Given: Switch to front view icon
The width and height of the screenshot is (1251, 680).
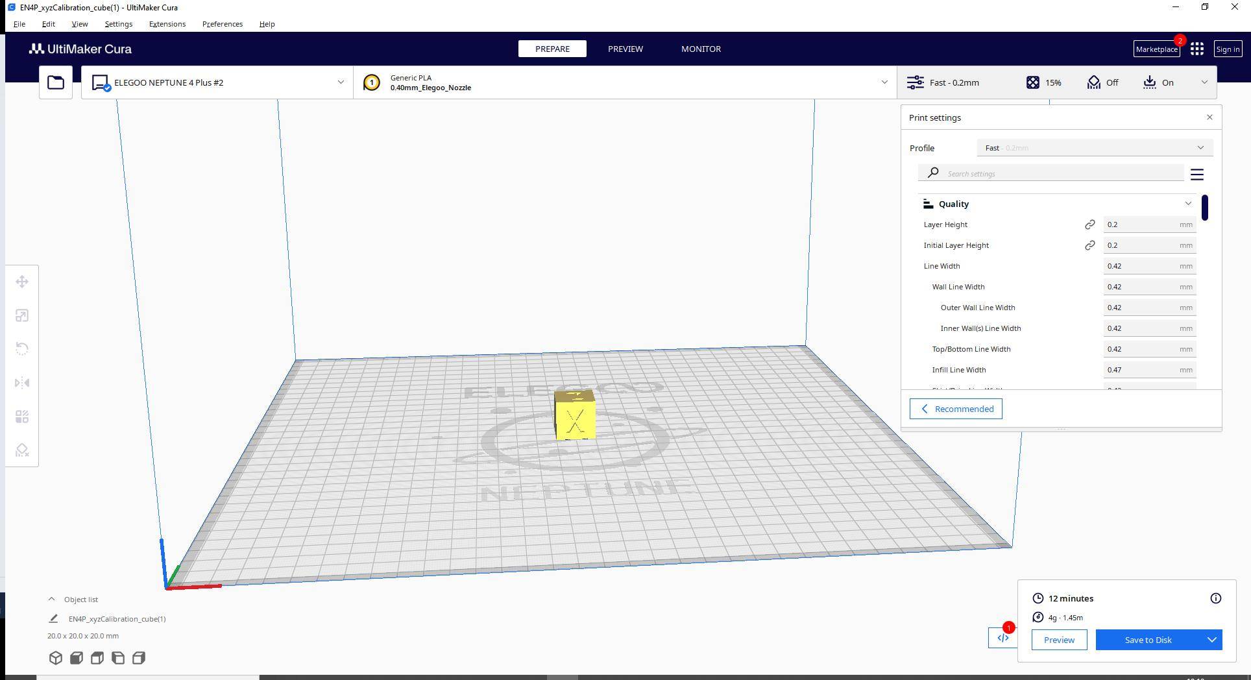Looking at the screenshot, I should tap(77, 658).
